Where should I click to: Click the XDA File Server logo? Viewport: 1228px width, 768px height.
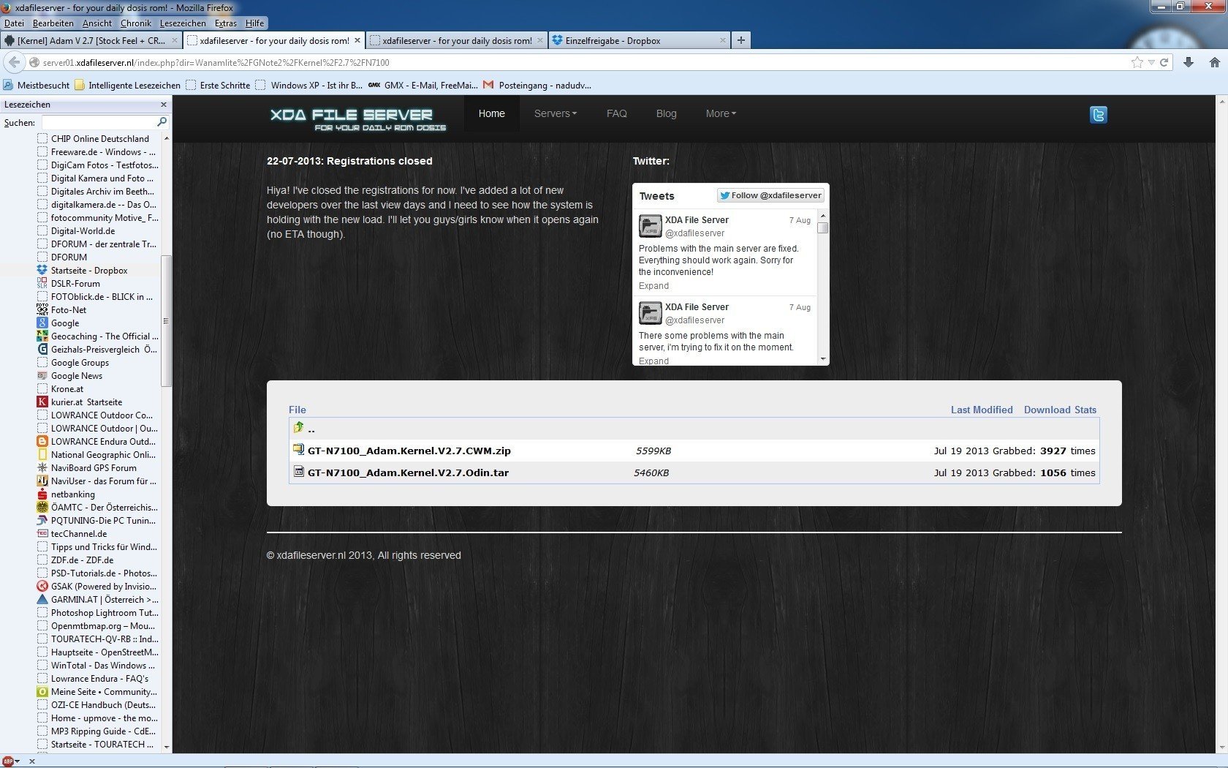tap(357, 118)
